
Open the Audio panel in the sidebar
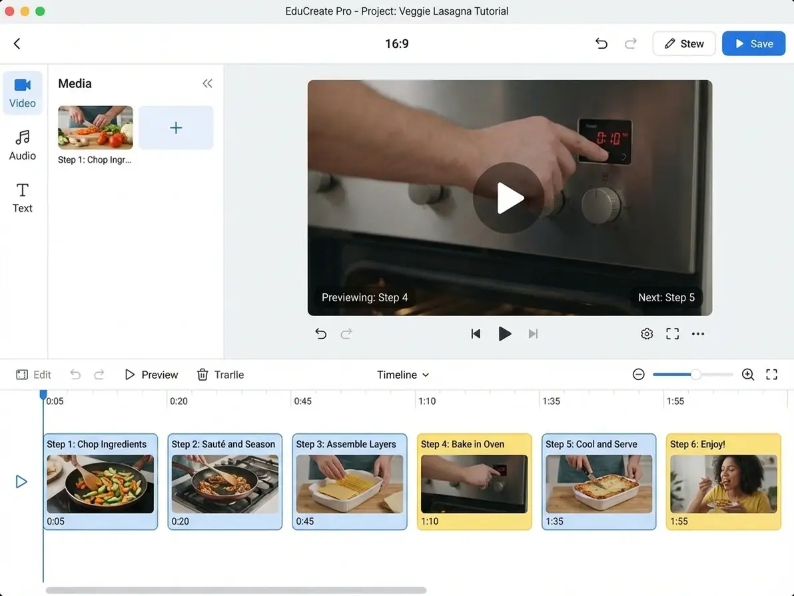click(x=22, y=145)
